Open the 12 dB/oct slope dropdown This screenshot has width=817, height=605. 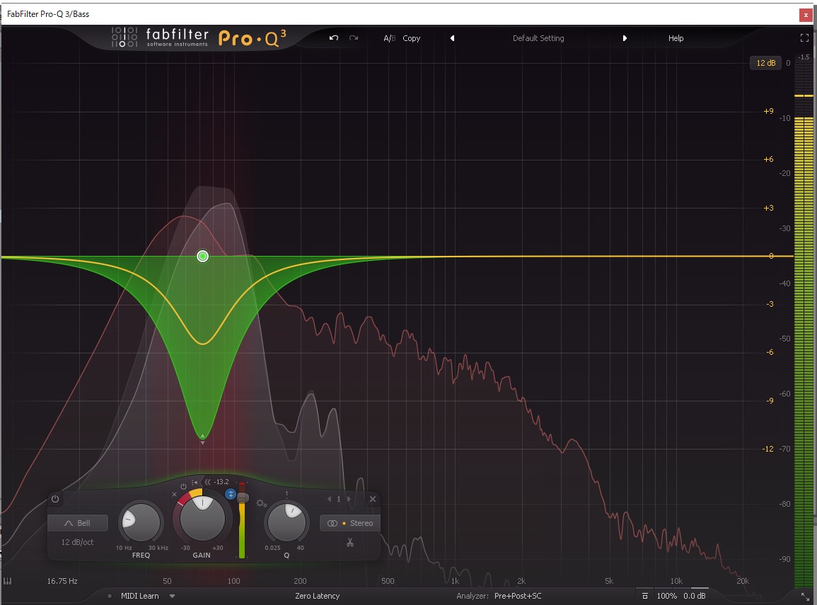[x=77, y=542]
